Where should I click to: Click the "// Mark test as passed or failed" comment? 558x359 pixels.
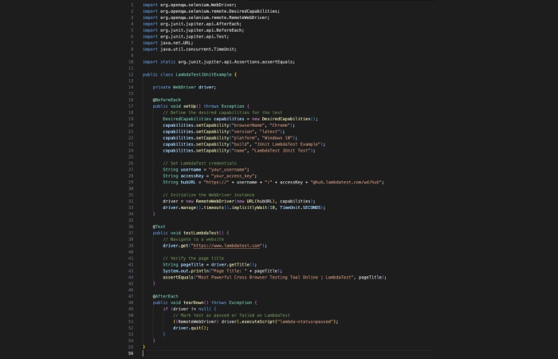(x=232, y=315)
